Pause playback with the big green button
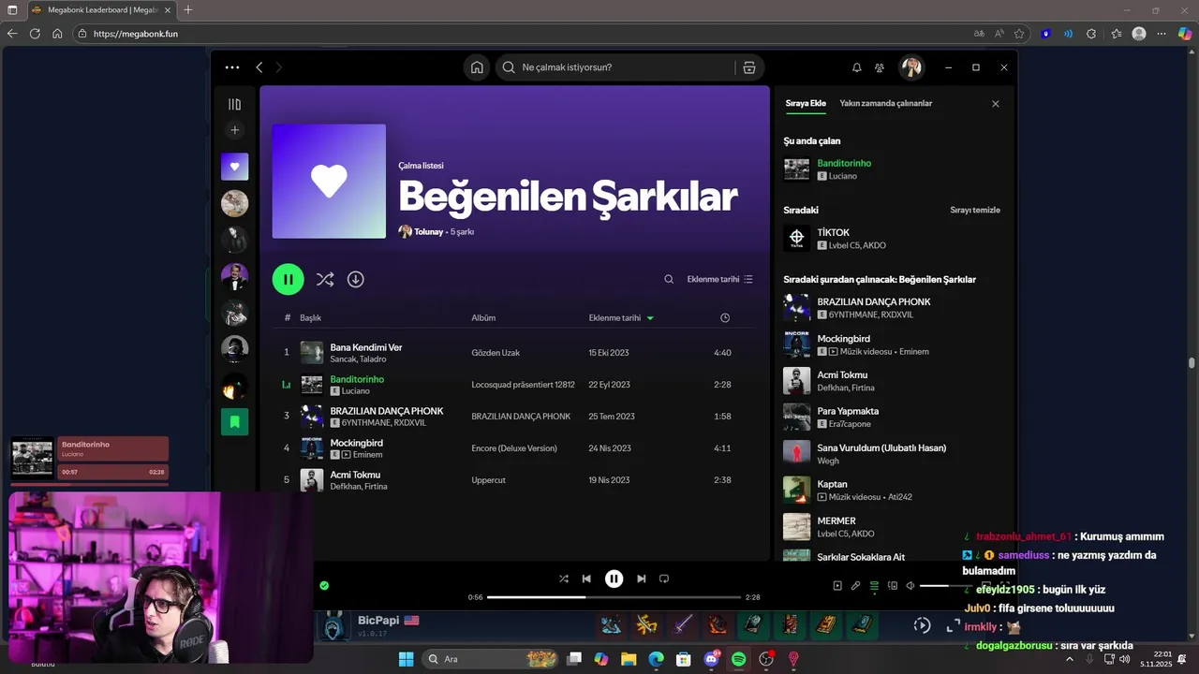Image resolution: width=1199 pixels, height=674 pixels. click(x=288, y=279)
